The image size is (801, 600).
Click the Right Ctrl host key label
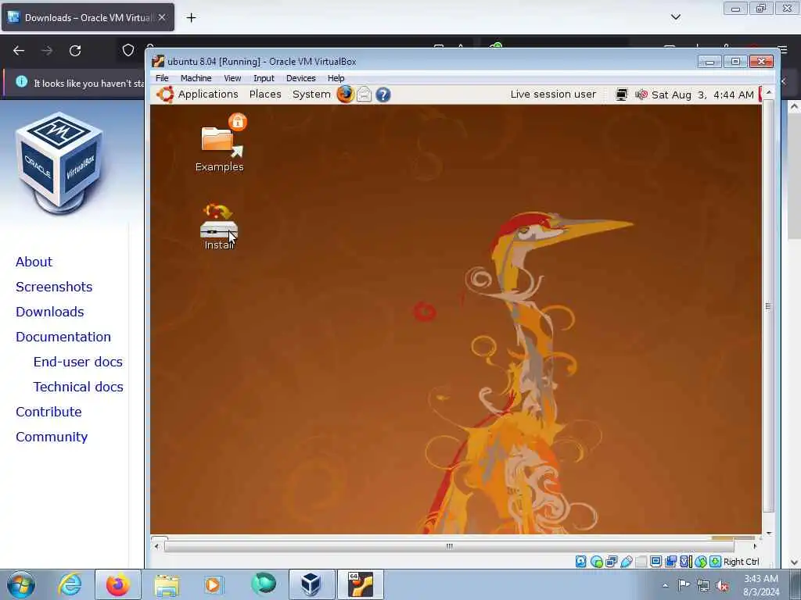coord(742,562)
